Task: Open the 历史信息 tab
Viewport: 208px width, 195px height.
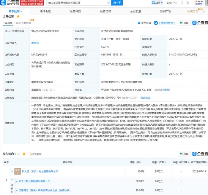Action: tap(193, 11)
